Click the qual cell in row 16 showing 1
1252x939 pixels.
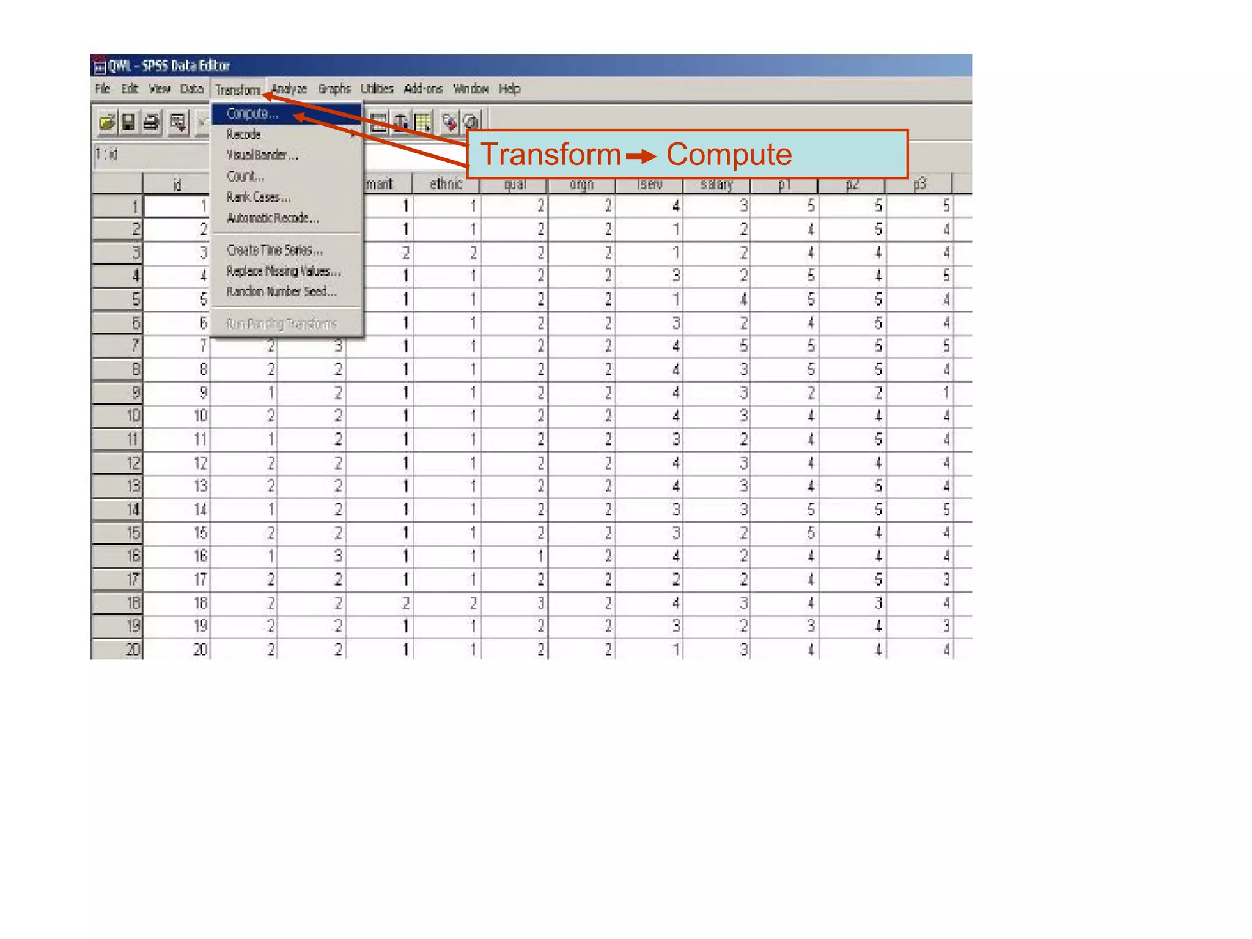point(515,556)
